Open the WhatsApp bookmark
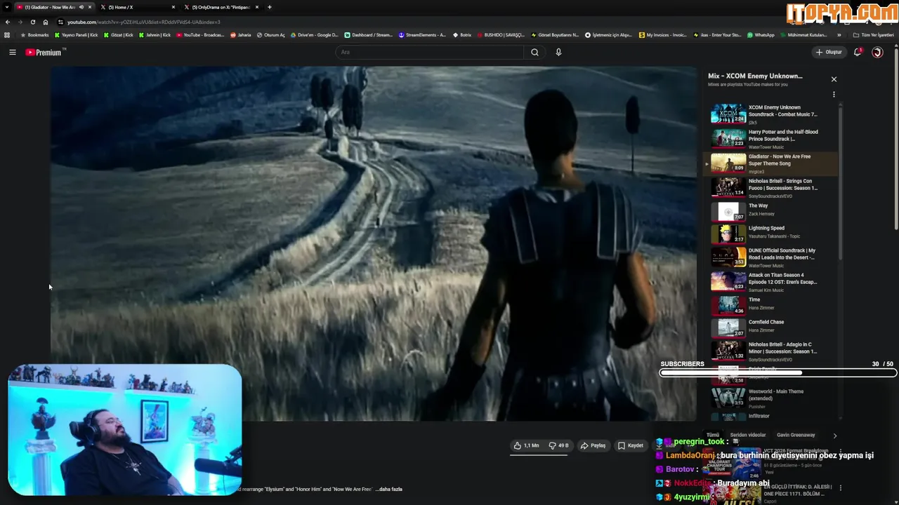This screenshot has height=505, width=899. tap(761, 35)
